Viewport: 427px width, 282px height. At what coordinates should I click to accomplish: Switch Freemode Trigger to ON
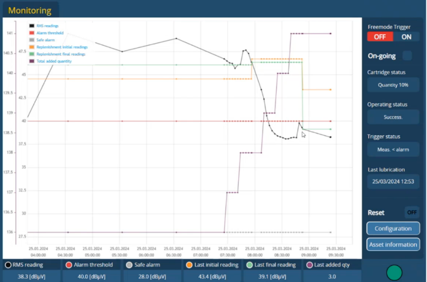click(x=407, y=37)
